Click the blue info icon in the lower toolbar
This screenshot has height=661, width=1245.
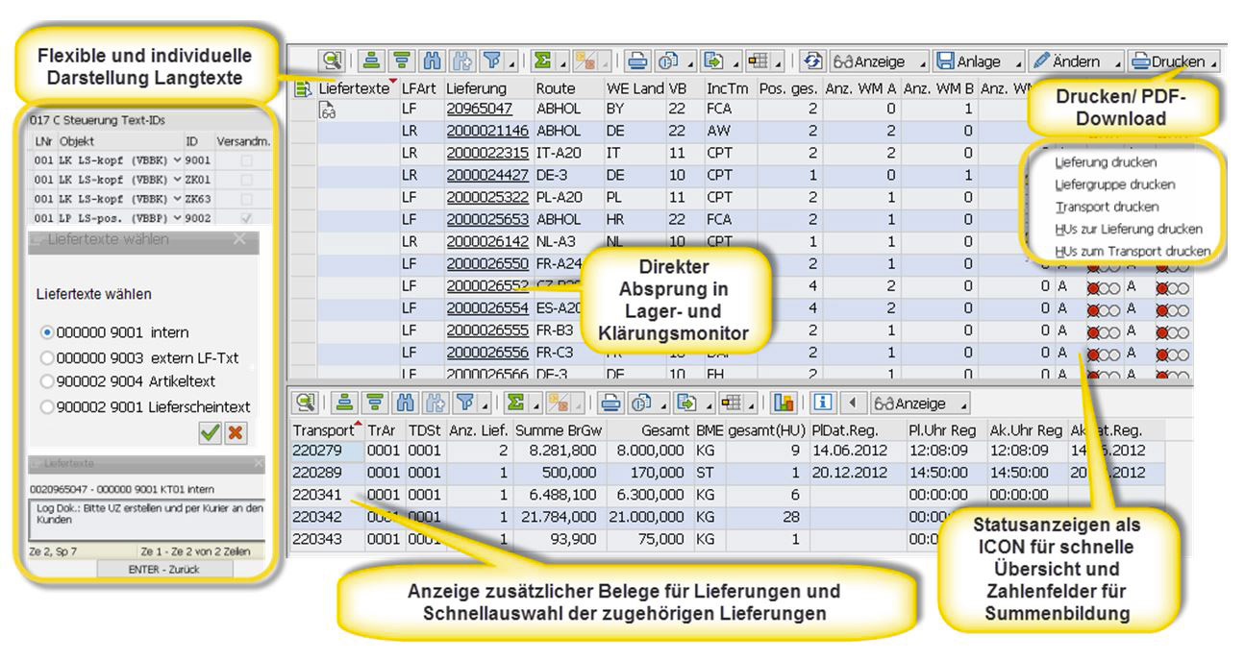pos(822,404)
